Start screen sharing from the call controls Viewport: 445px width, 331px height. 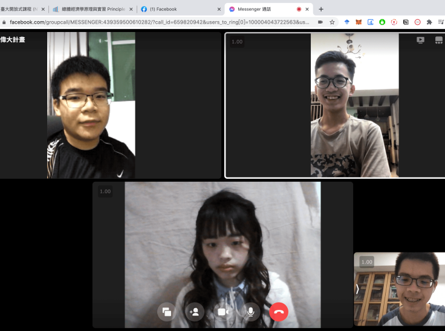[x=167, y=312]
